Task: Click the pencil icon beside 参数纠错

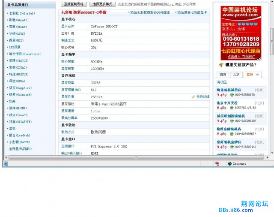Action: coord(194,97)
